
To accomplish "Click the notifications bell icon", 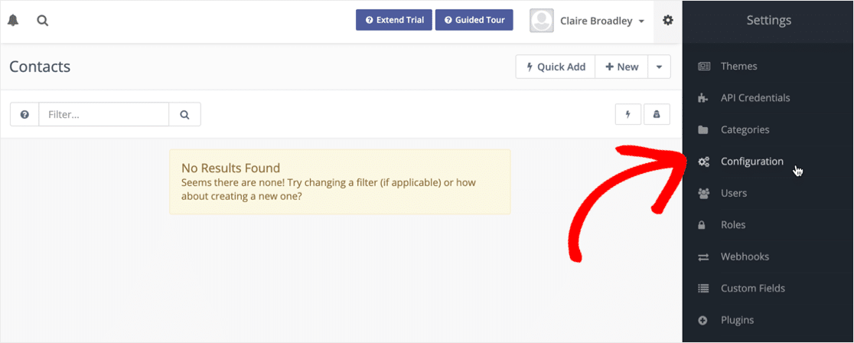I will (13, 21).
